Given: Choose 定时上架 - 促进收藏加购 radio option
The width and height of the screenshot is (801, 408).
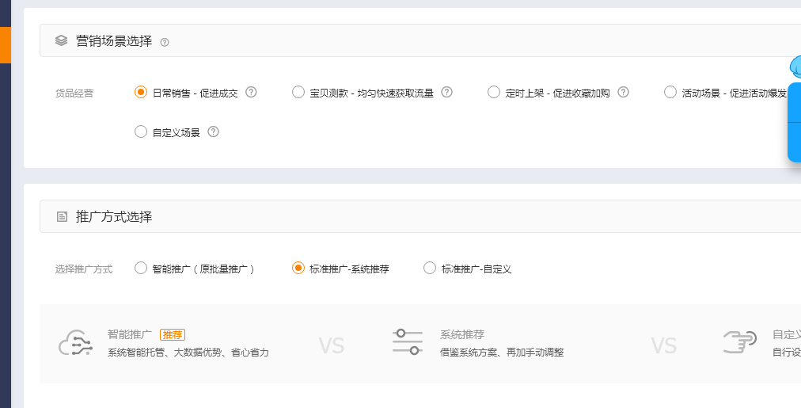Looking at the screenshot, I should point(494,92).
